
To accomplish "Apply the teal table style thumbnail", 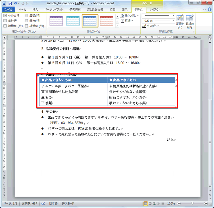I will [73, 21].
